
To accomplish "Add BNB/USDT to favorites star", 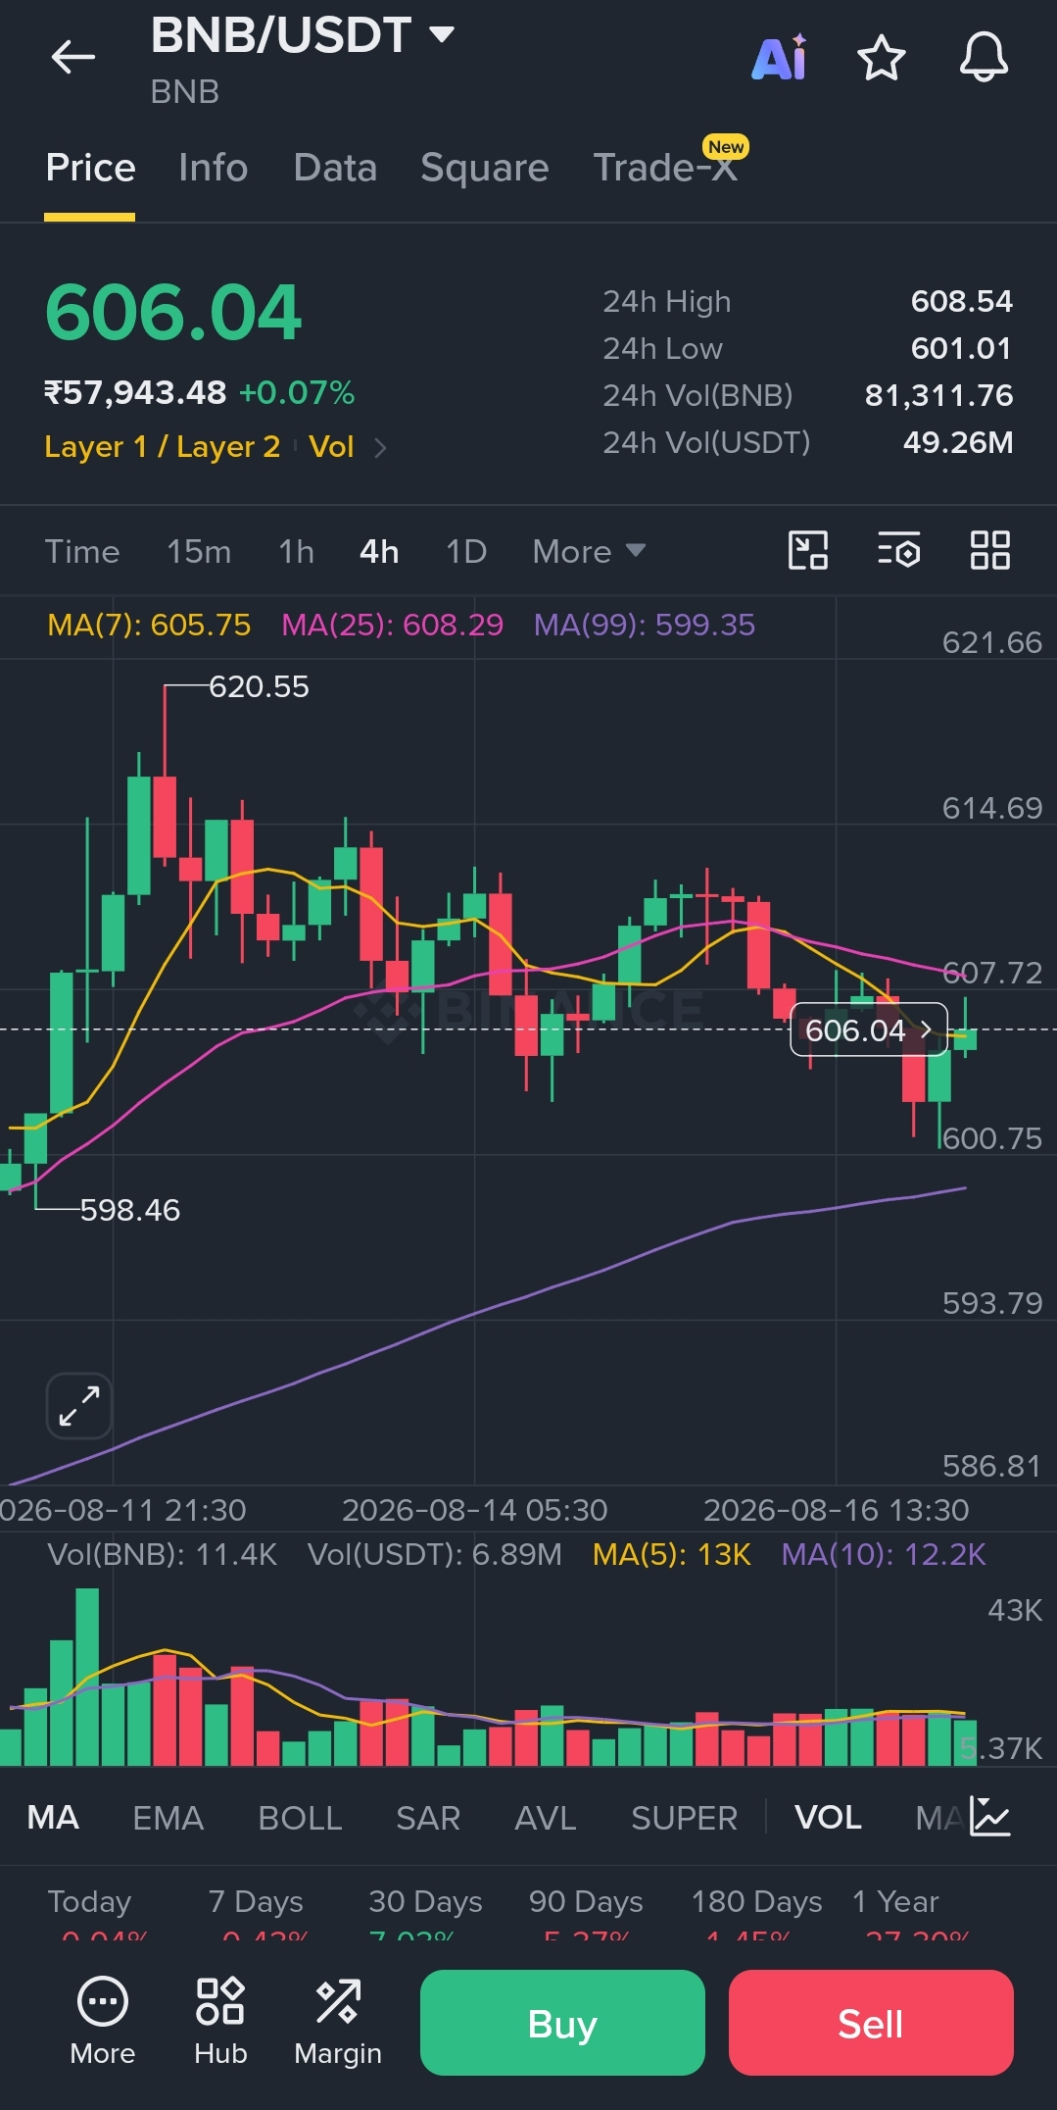I will point(881,57).
